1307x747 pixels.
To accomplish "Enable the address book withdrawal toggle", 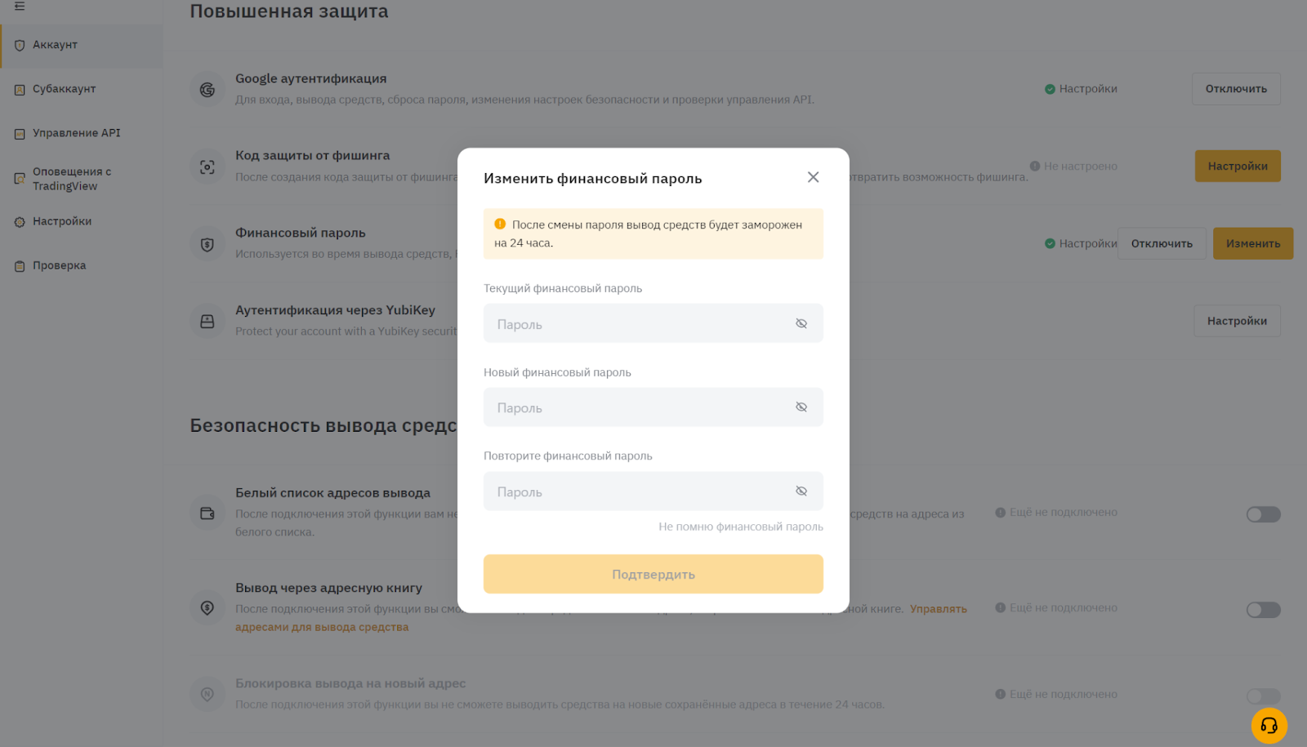I will click(x=1263, y=610).
